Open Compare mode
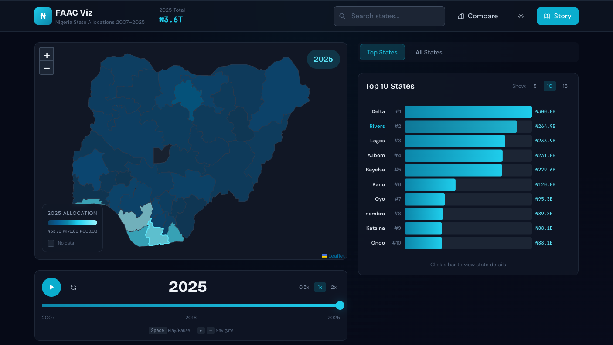The height and width of the screenshot is (345, 613). (x=478, y=16)
